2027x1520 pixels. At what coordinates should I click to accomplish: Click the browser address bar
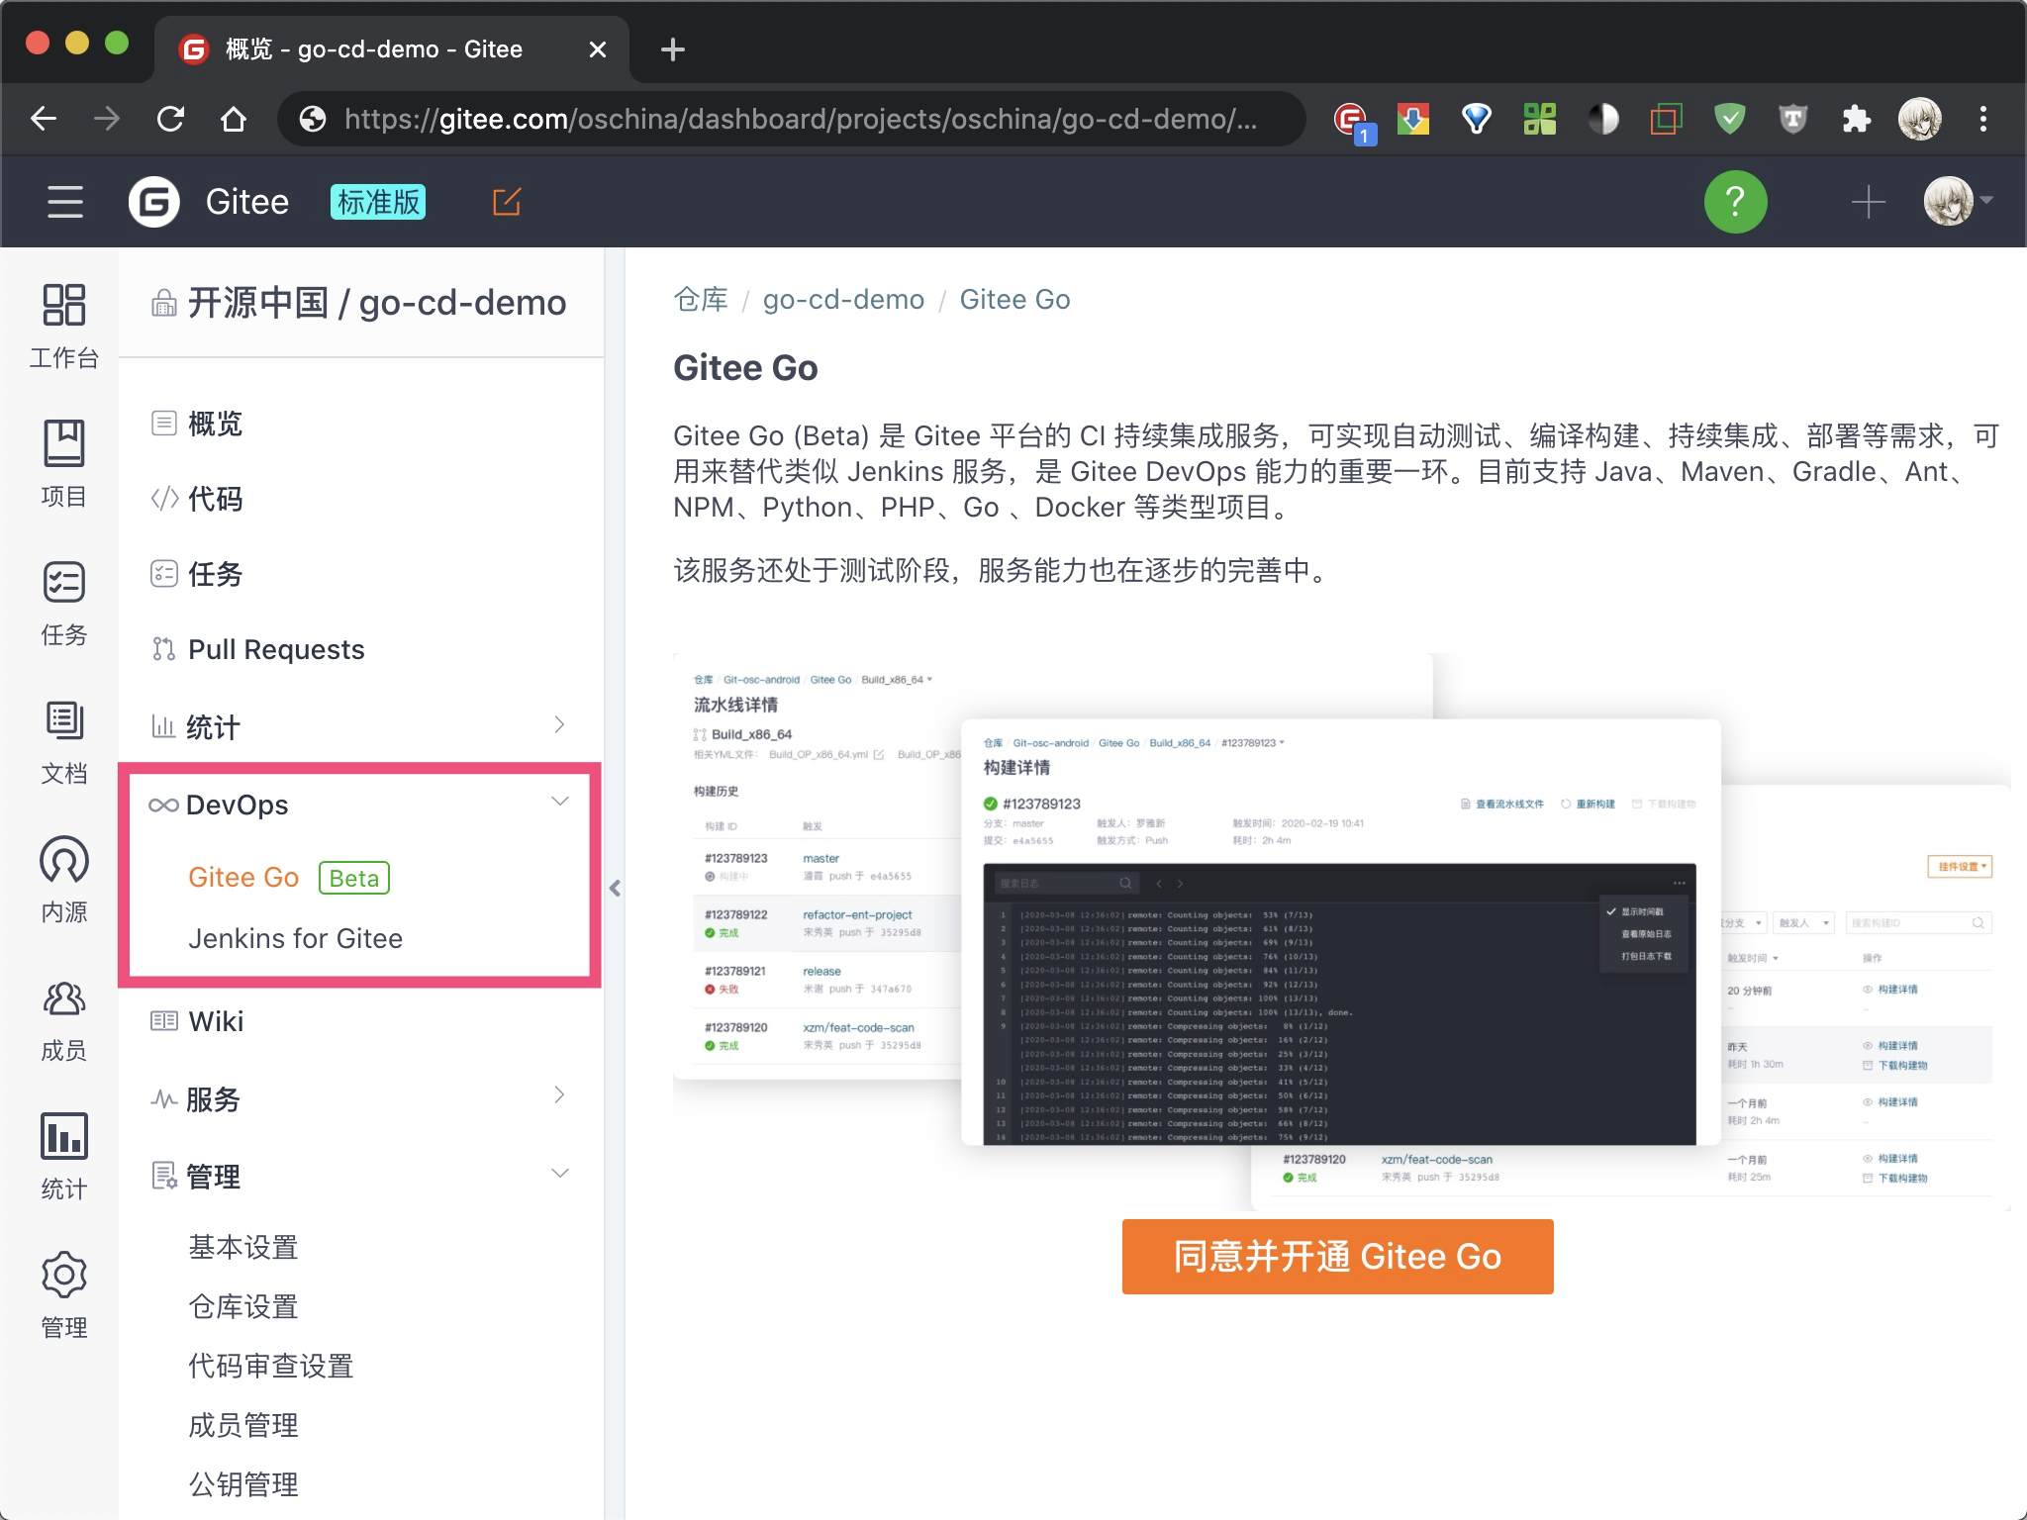[x=792, y=119]
